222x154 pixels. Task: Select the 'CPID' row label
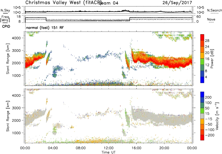click(x=6, y=26)
